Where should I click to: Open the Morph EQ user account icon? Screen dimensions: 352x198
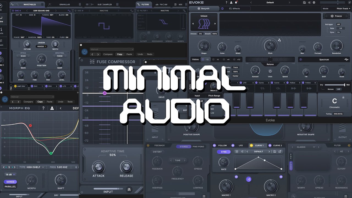tap(52, 108)
